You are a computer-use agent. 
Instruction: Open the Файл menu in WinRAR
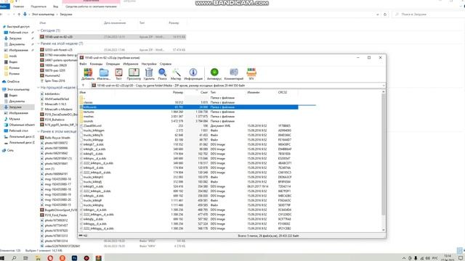[x=83, y=64]
